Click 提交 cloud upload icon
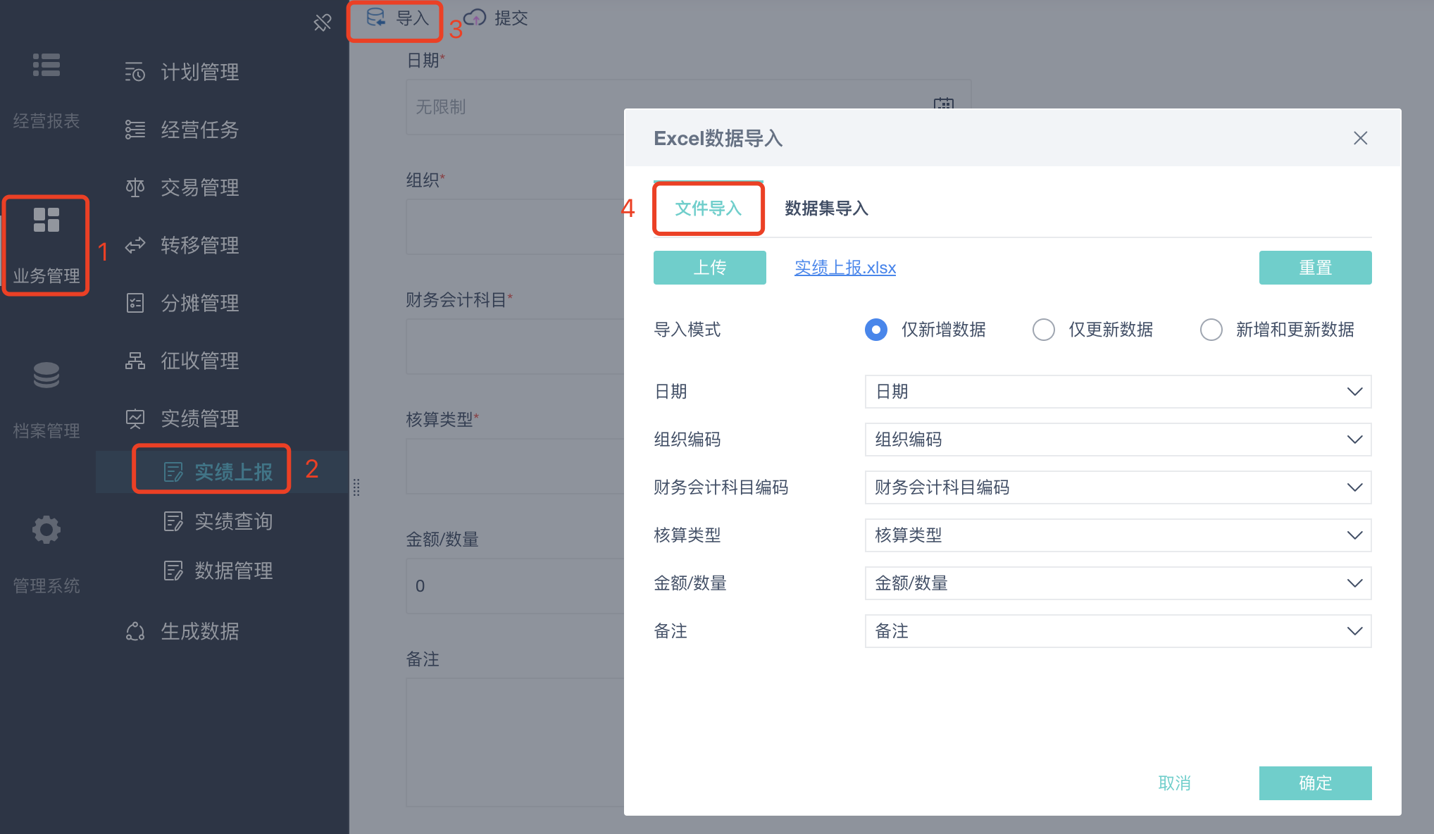Image resolution: width=1434 pixels, height=834 pixels. click(475, 18)
